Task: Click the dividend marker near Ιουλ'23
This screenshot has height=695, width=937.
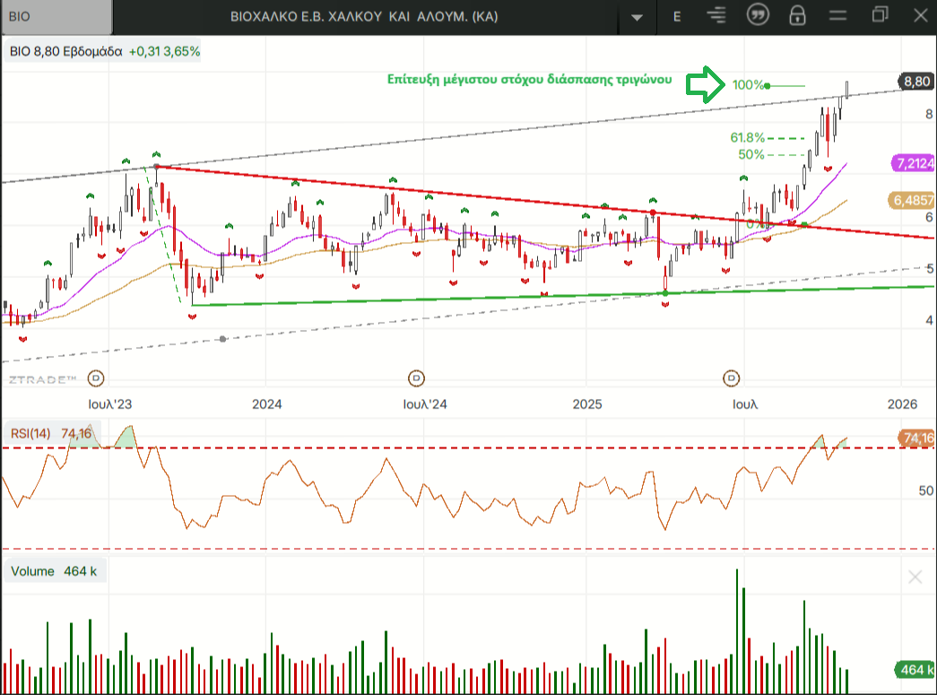Action: pos(96,378)
